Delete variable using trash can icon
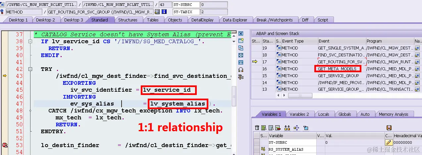Screen dimensions: 422x155 coord(257,128)
